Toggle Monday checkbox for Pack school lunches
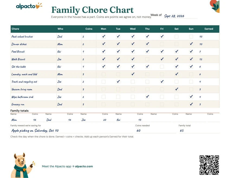 click(x=103, y=36)
